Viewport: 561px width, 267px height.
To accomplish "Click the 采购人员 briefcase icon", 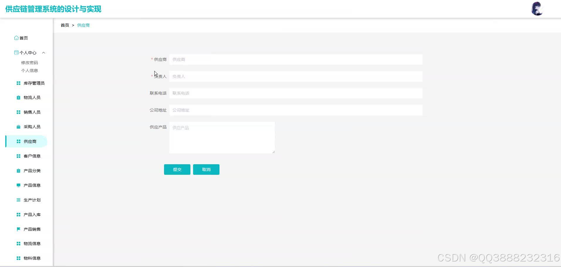I will (18, 127).
